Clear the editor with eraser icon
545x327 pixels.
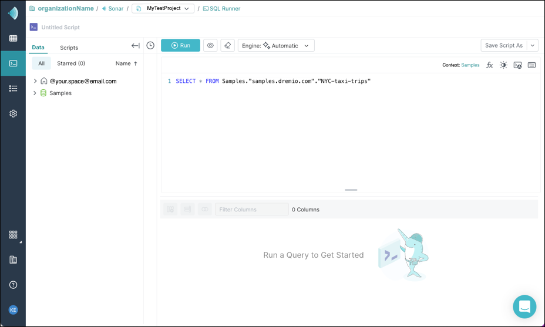tap(228, 46)
